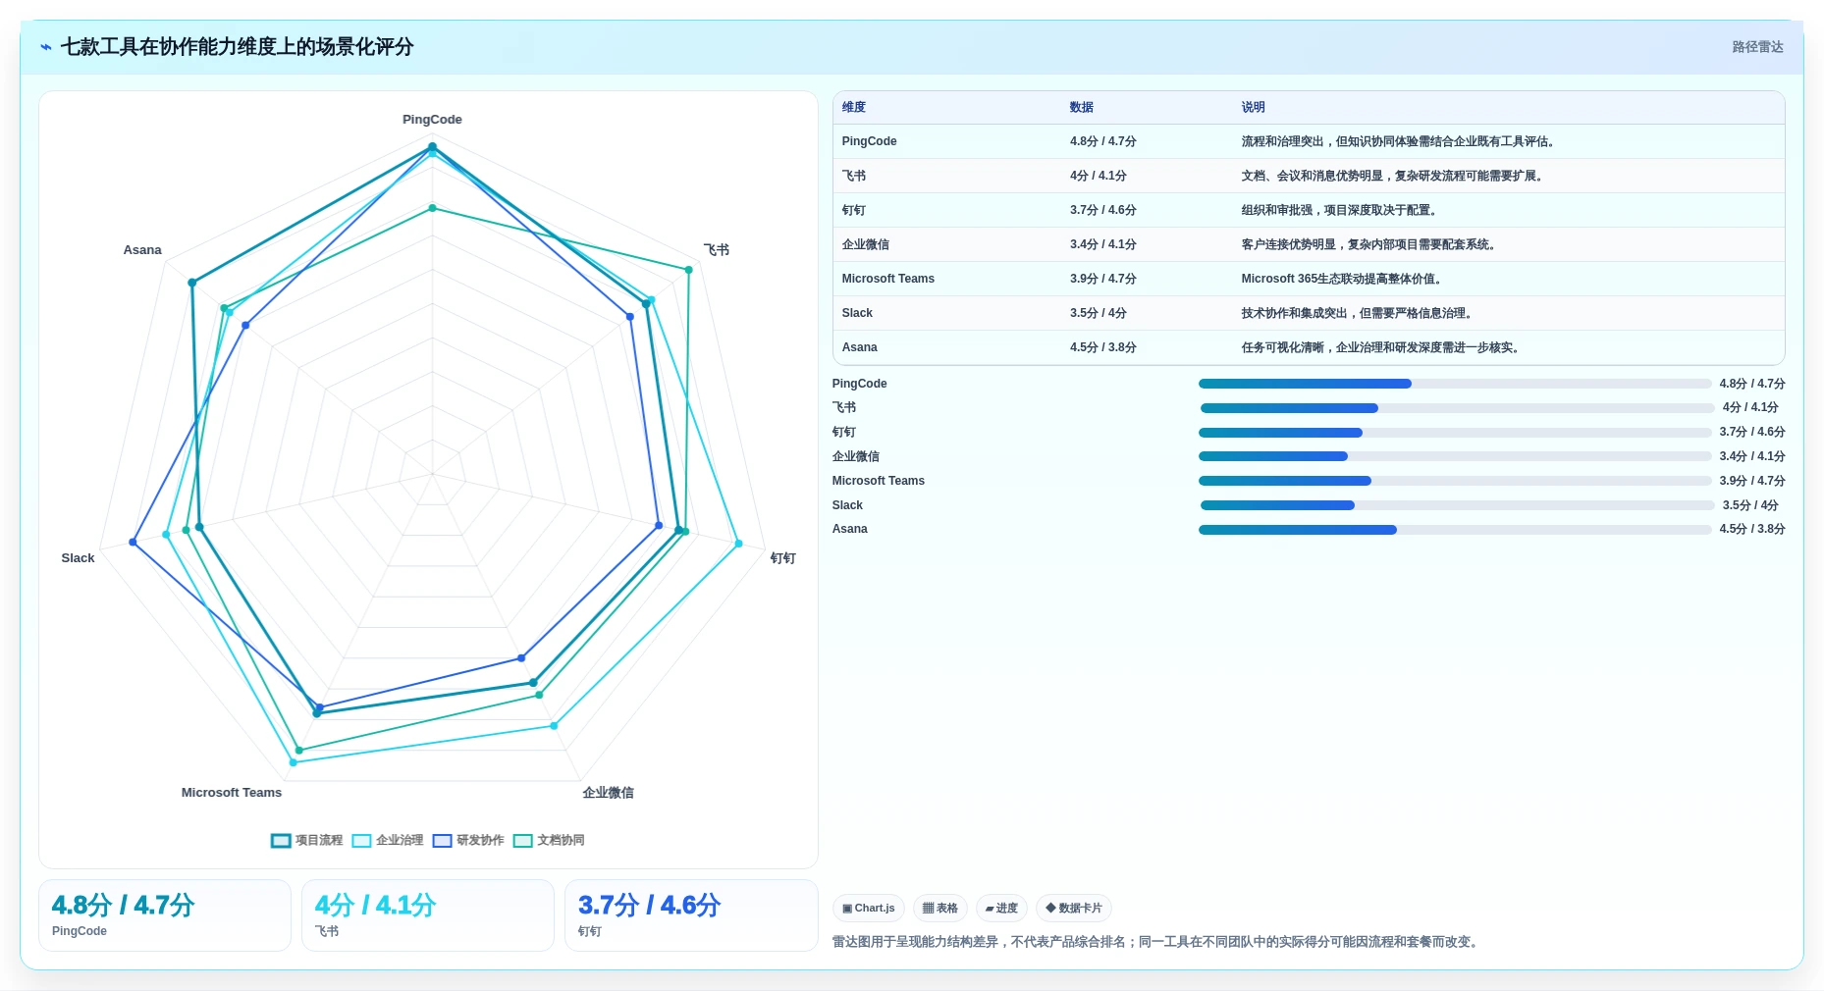The height and width of the screenshot is (991, 1824).
Task: Click the 企业微信 progress bar
Action: [x=1455, y=456]
